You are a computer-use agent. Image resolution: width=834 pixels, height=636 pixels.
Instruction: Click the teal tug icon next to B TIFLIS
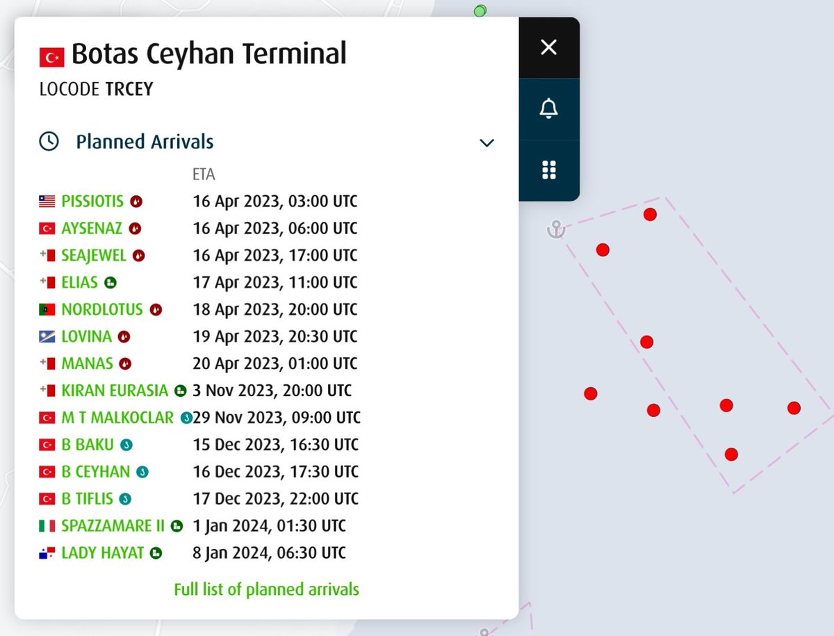click(125, 500)
